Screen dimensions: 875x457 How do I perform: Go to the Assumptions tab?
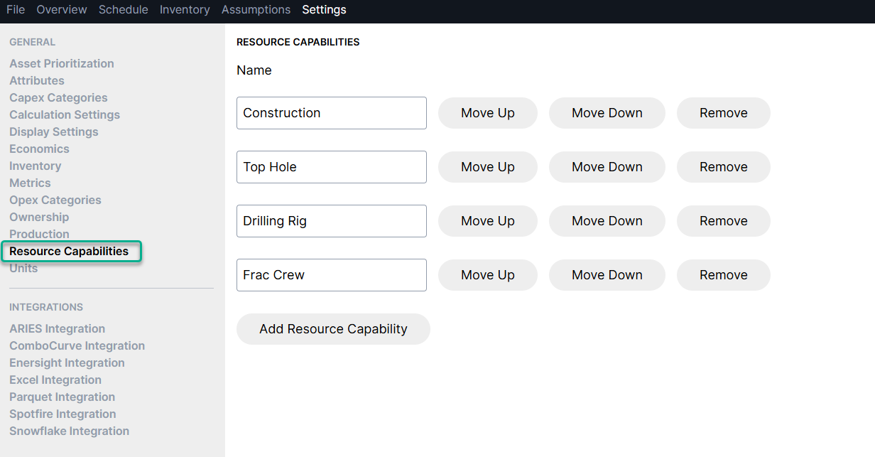point(256,10)
